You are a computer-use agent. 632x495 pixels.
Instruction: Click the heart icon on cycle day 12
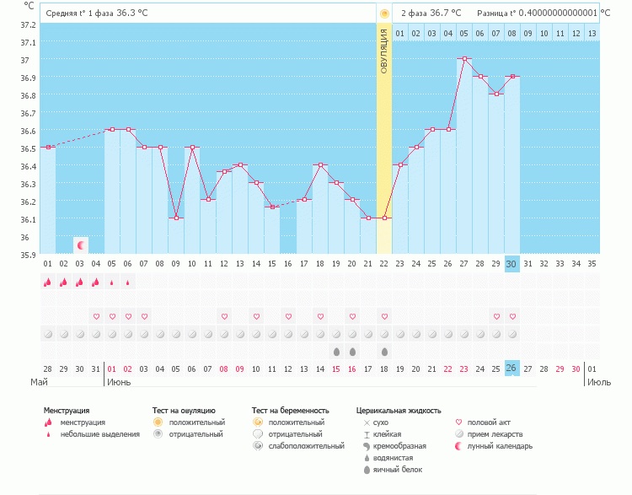point(224,316)
